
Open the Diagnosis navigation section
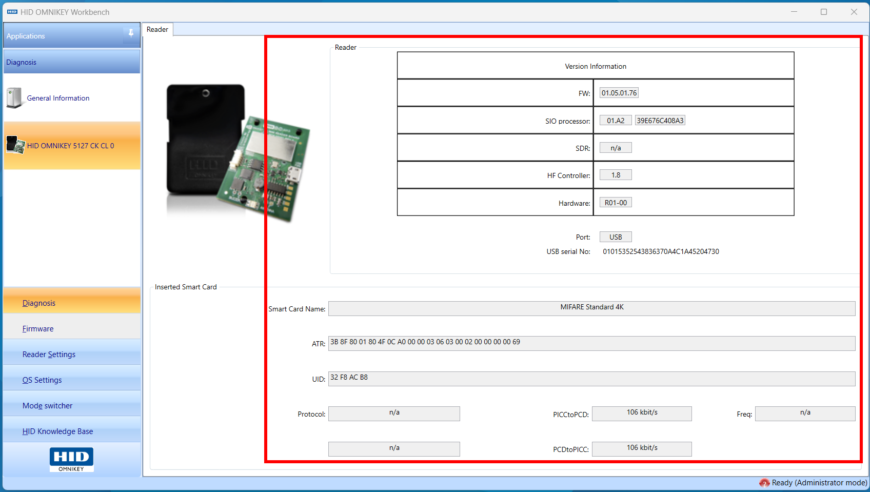[x=72, y=301]
